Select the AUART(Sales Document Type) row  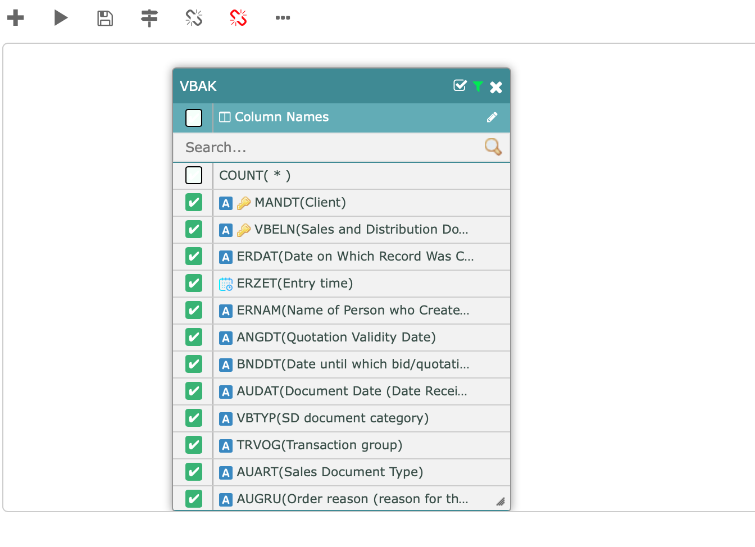pyautogui.click(x=342, y=472)
